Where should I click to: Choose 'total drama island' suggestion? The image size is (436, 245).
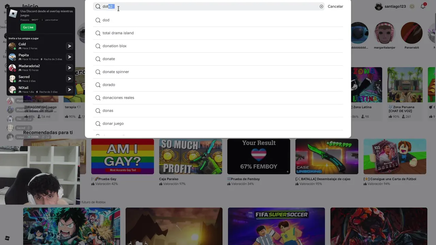click(x=218, y=33)
